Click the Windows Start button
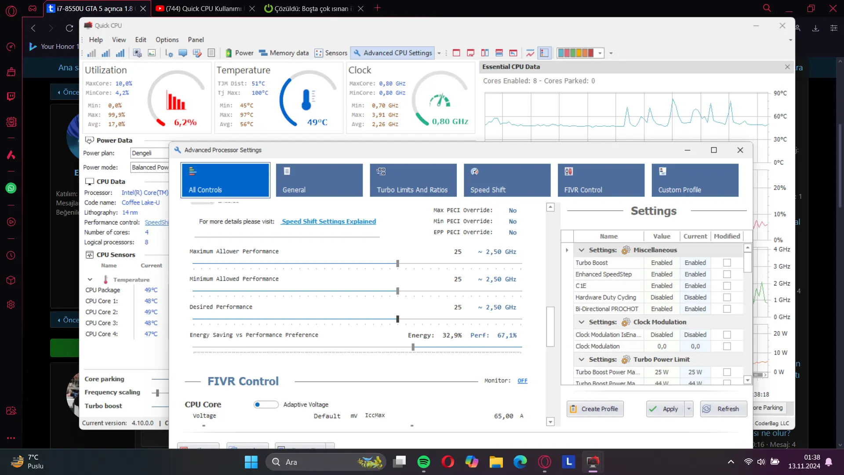This screenshot has height=475, width=844. [251, 462]
